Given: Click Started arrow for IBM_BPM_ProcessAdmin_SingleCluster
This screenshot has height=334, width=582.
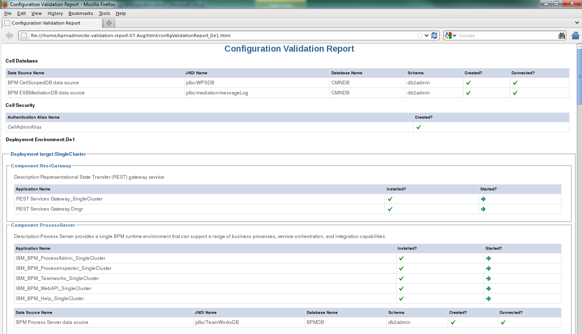Looking at the screenshot, I should pyautogui.click(x=488, y=258).
